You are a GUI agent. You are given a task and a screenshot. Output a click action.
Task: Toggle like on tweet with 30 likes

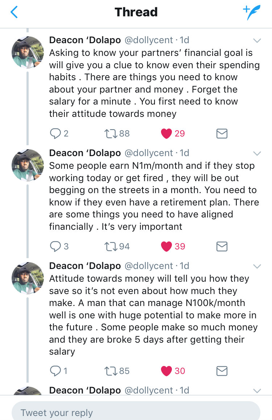[x=166, y=371]
